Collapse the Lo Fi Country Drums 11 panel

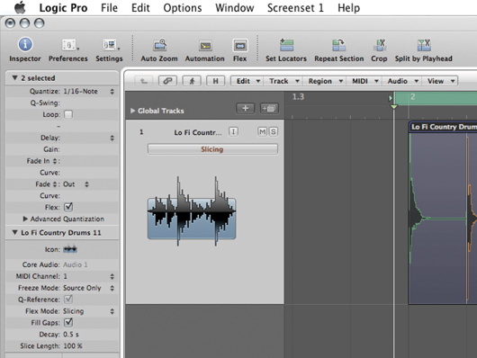[x=14, y=232]
